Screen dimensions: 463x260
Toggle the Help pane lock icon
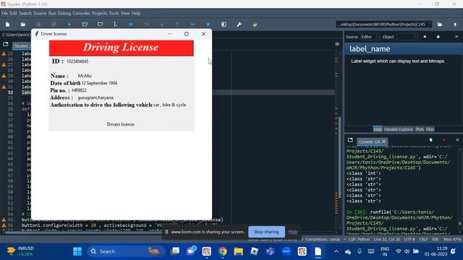click(x=438, y=37)
